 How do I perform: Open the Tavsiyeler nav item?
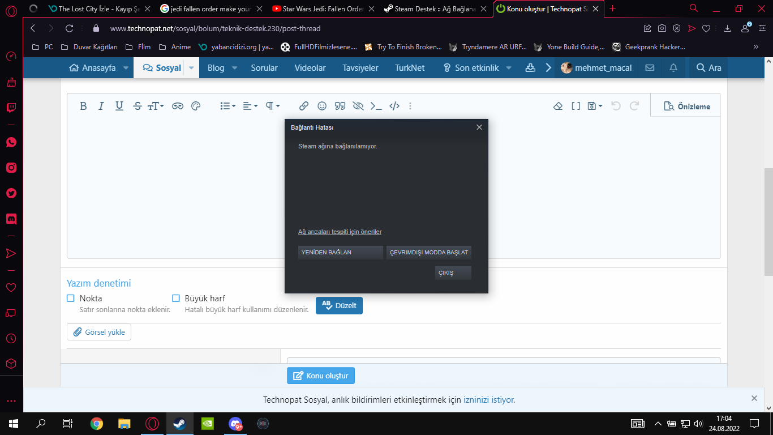pyautogui.click(x=360, y=68)
